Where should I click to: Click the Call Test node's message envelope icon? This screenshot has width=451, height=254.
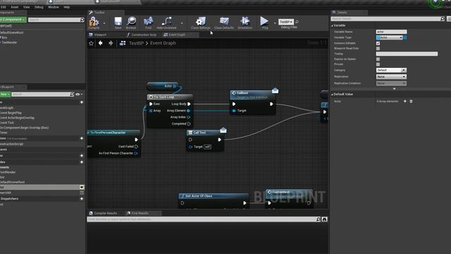[223, 131]
